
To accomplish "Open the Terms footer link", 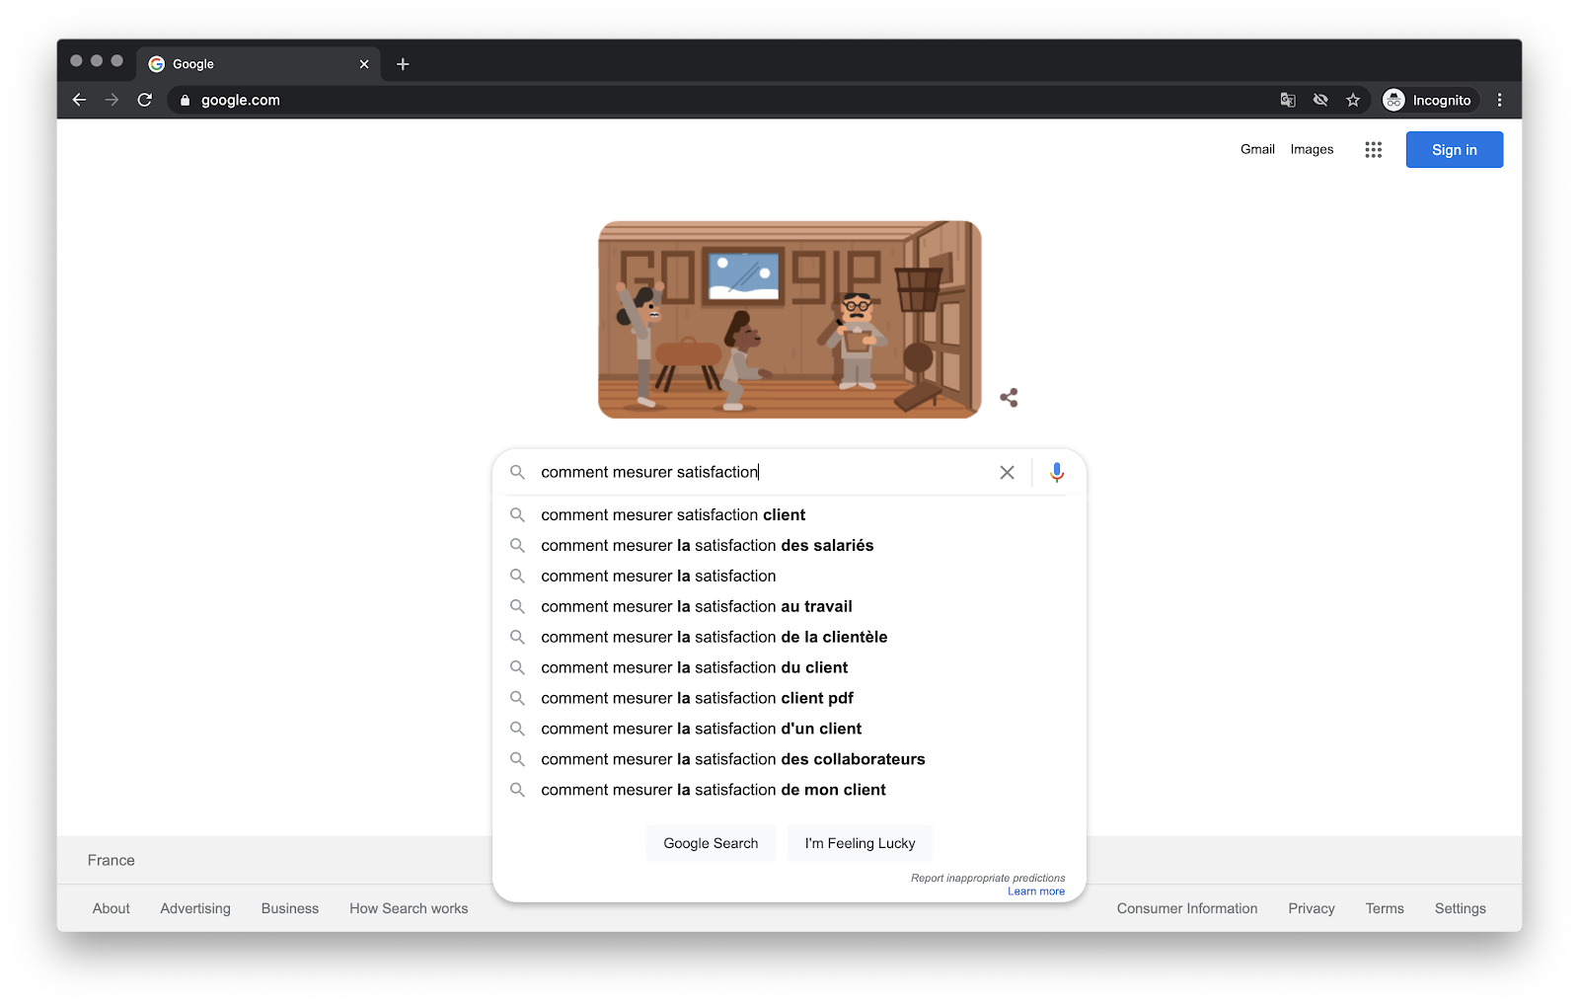I will (x=1385, y=908).
